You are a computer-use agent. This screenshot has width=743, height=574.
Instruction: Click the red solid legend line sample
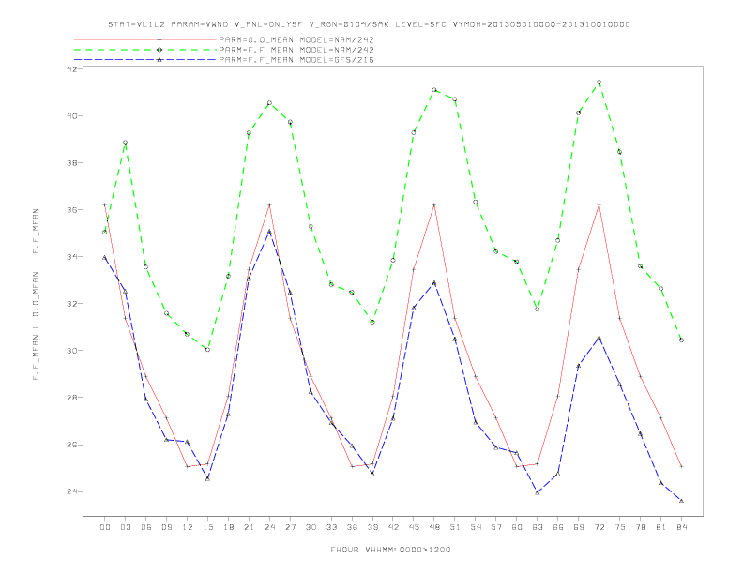[145, 39]
